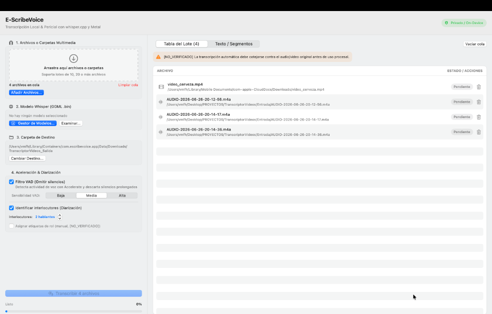This screenshot has height=314, width=492.
Task: Select AUDIO-2026-06-26-20-14-17.m4a file name
Action: (198, 114)
